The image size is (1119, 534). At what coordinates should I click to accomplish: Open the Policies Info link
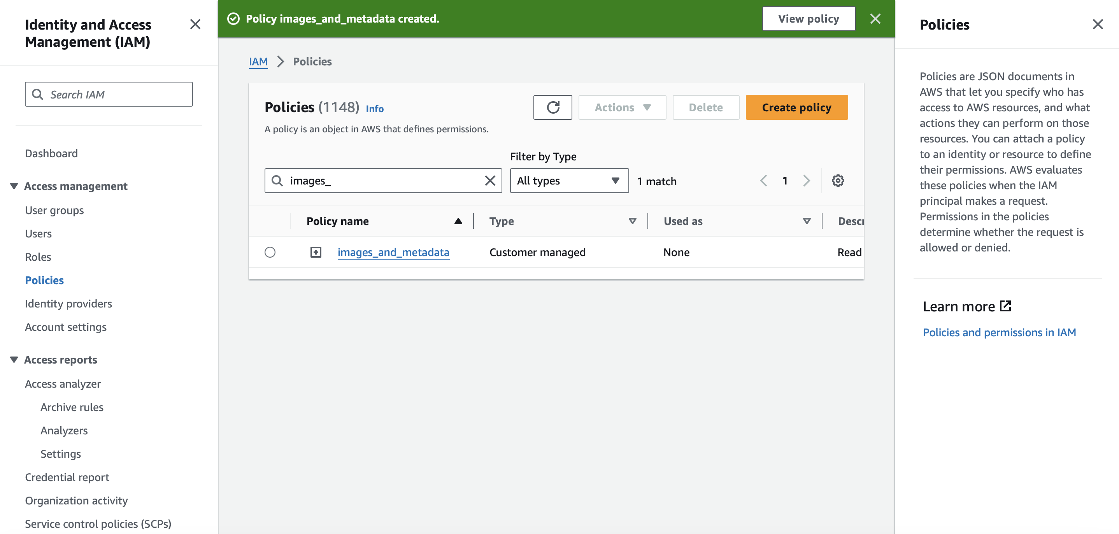pos(374,109)
